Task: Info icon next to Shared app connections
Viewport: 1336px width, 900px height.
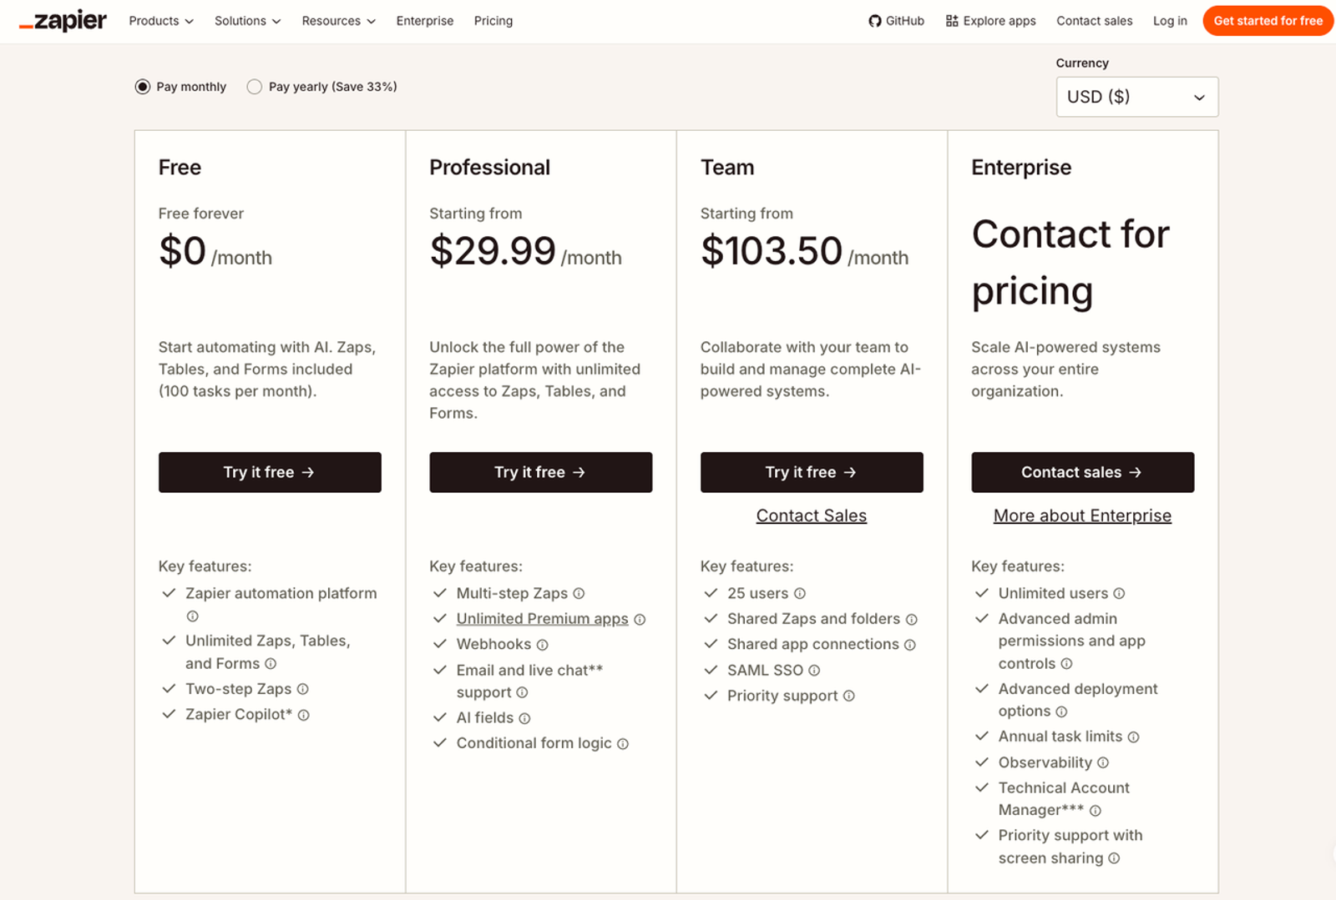Action: (x=910, y=645)
